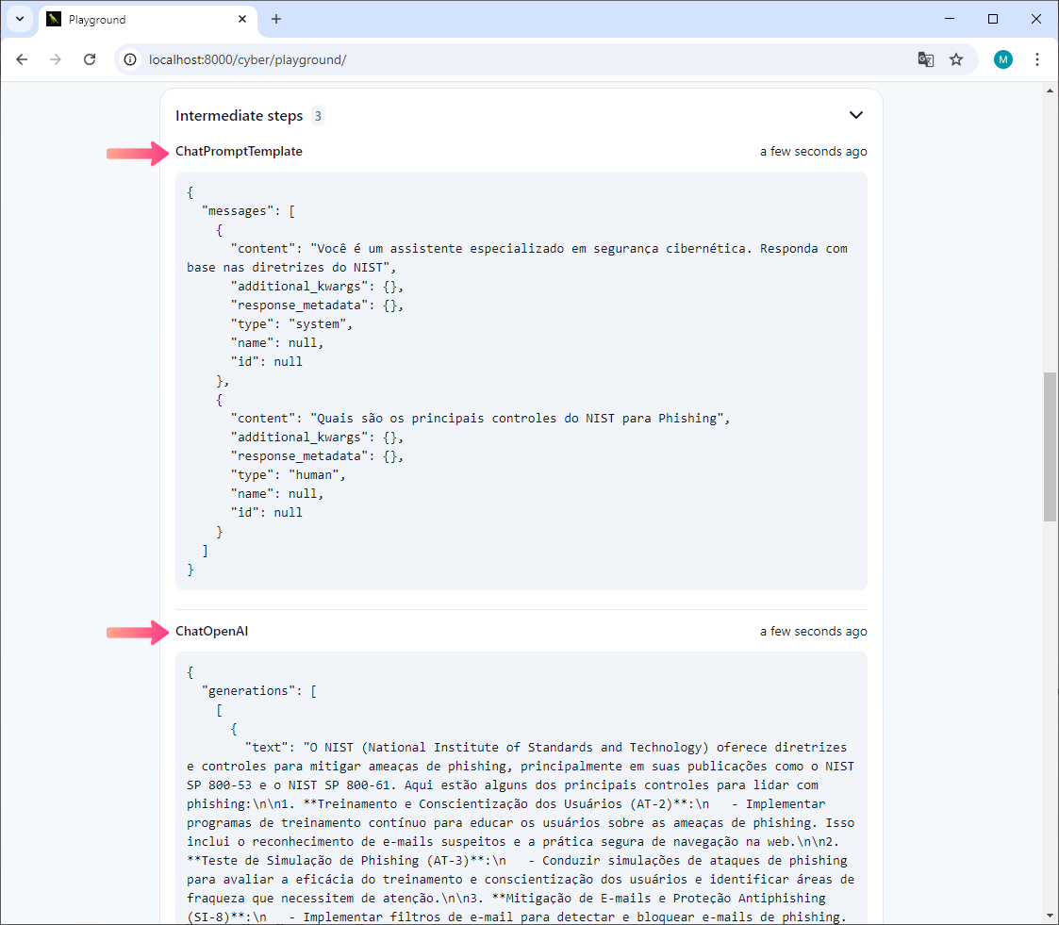Screen dimensions: 1059x925
Task: Open the Google Translate page icon
Action: click(x=925, y=59)
